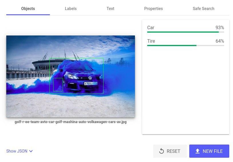Click the Car 93% confidence bar
The width and height of the screenshot is (233, 162).
coord(186,32)
